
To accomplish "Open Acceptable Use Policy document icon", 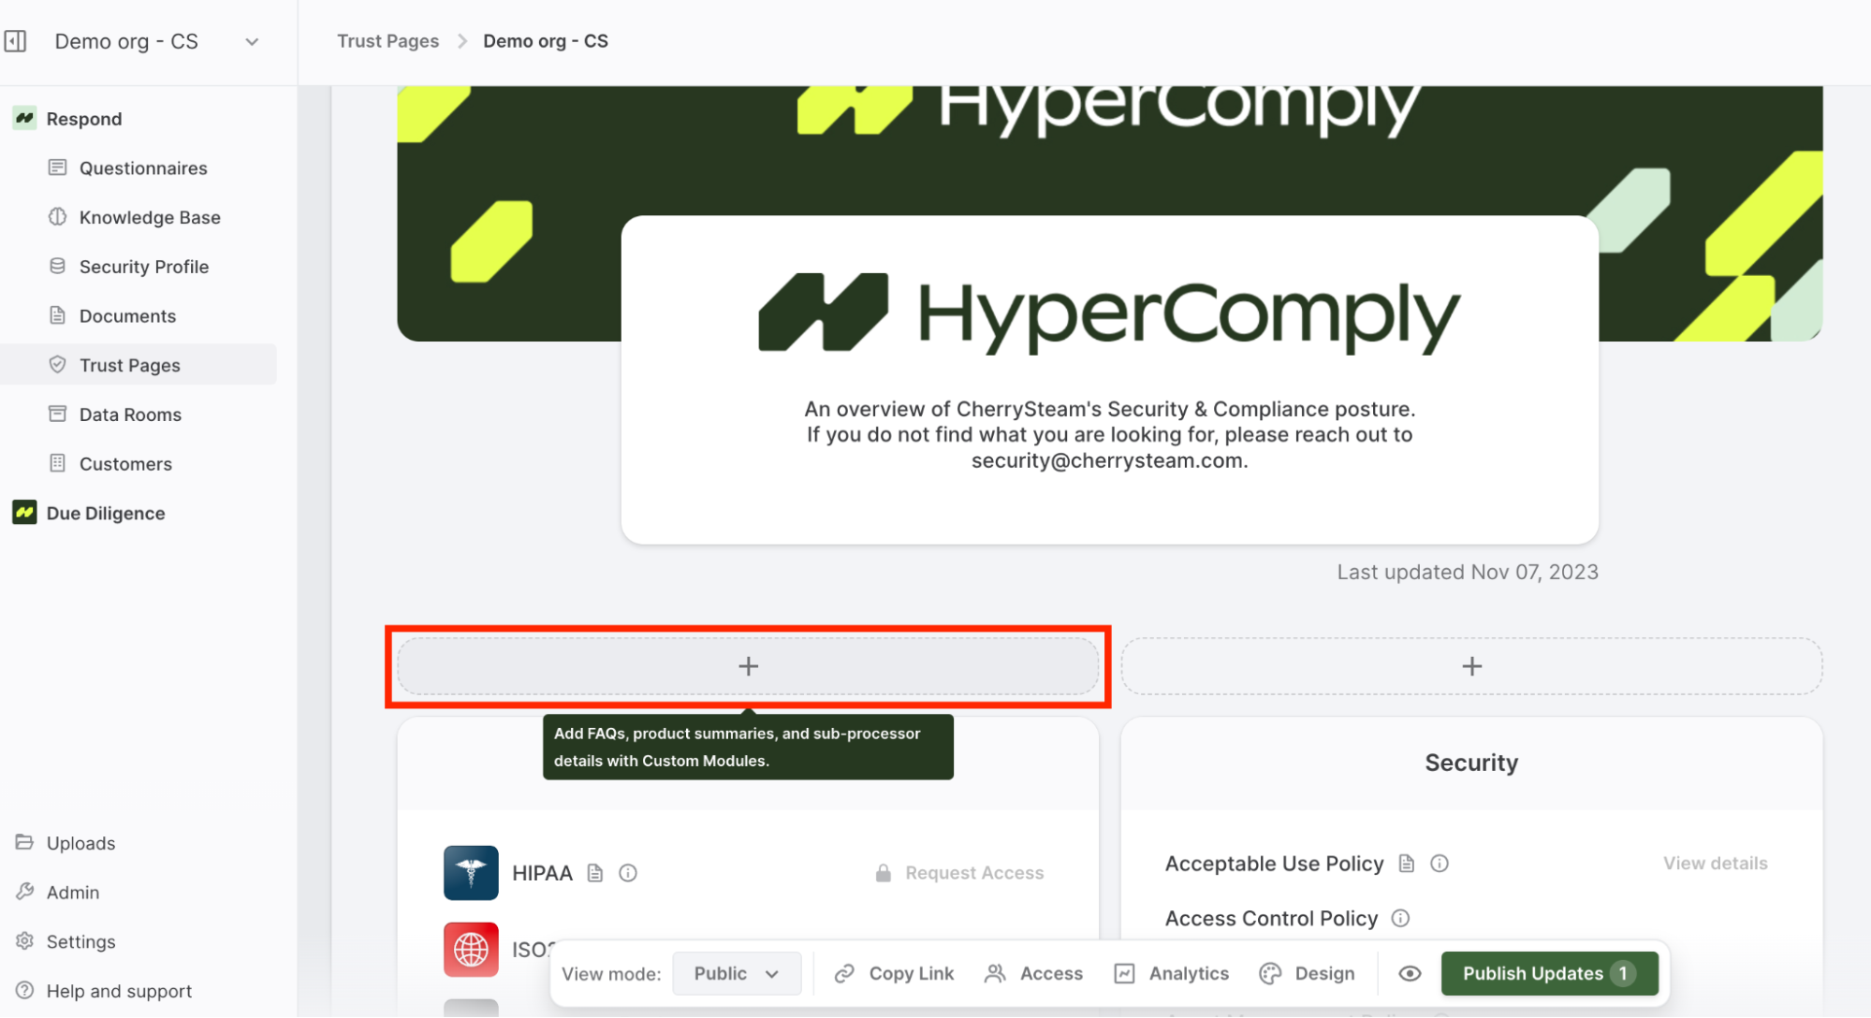I will pos(1407,864).
